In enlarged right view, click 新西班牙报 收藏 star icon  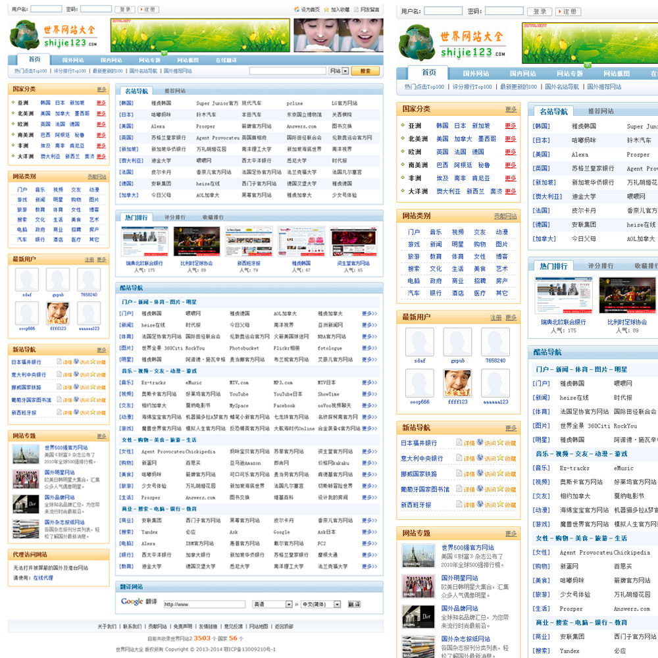(x=501, y=505)
